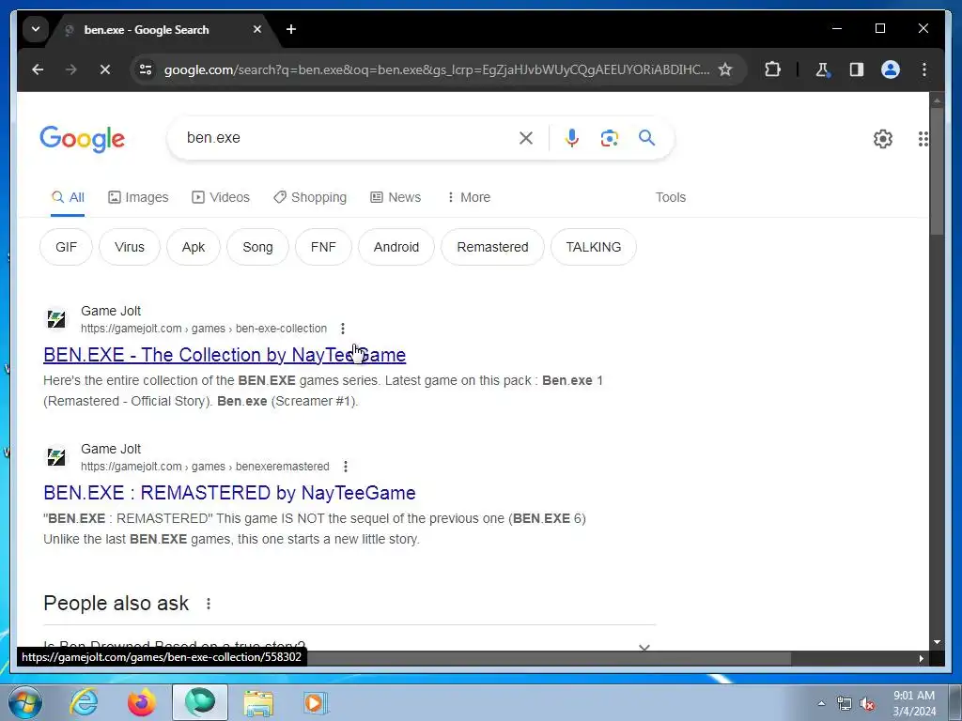Select the All results tab

pos(68,197)
